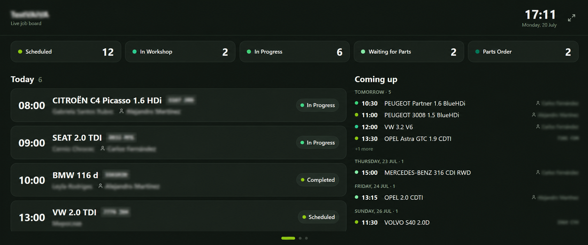Image resolution: width=588 pixels, height=245 pixels.
Task: Click the Coming up heading
Action: click(x=376, y=79)
